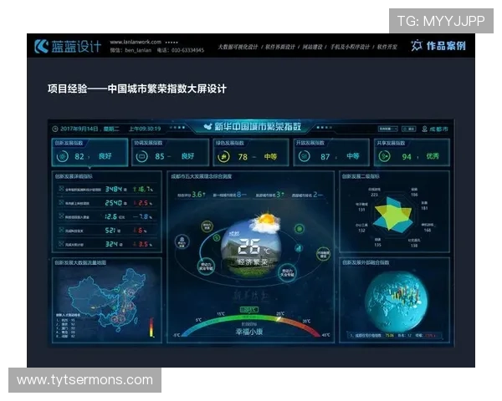This screenshot has height=401, width=502.
Task: Click the 新一线城市排名 8 metric
Action: click(x=229, y=195)
